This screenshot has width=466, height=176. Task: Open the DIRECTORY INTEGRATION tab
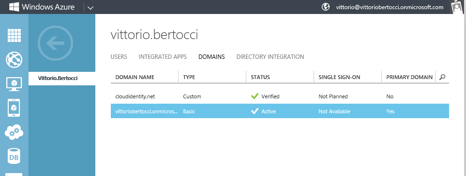click(x=270, y=56)
